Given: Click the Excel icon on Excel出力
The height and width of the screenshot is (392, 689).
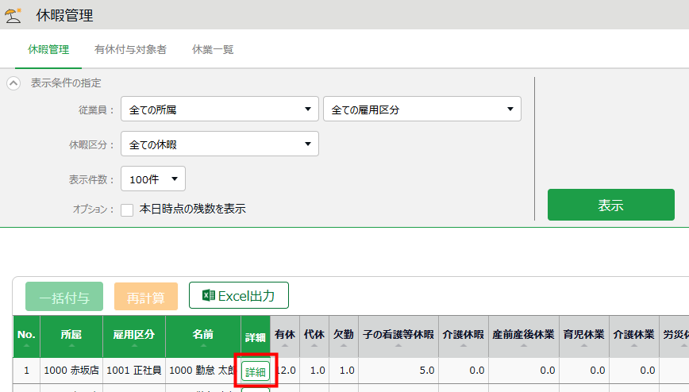Looking at the screenshot, I should click(x=209, y=296).
